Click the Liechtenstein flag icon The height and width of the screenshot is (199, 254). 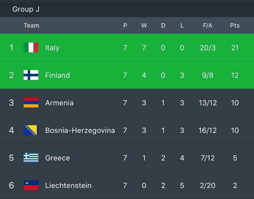(x=31, y=185)
